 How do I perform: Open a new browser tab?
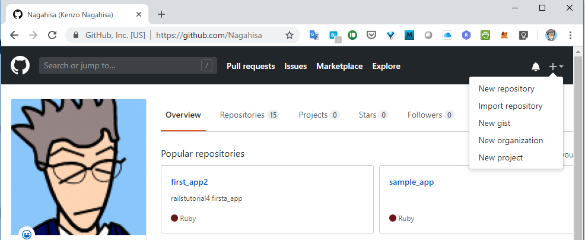click(x=161, y=14)
